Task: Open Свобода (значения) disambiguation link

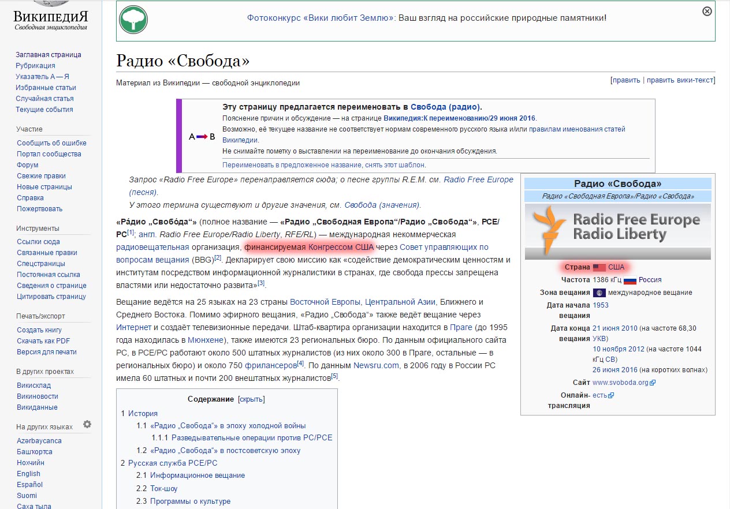Action: pyautogui.click(x=382, y=205)
